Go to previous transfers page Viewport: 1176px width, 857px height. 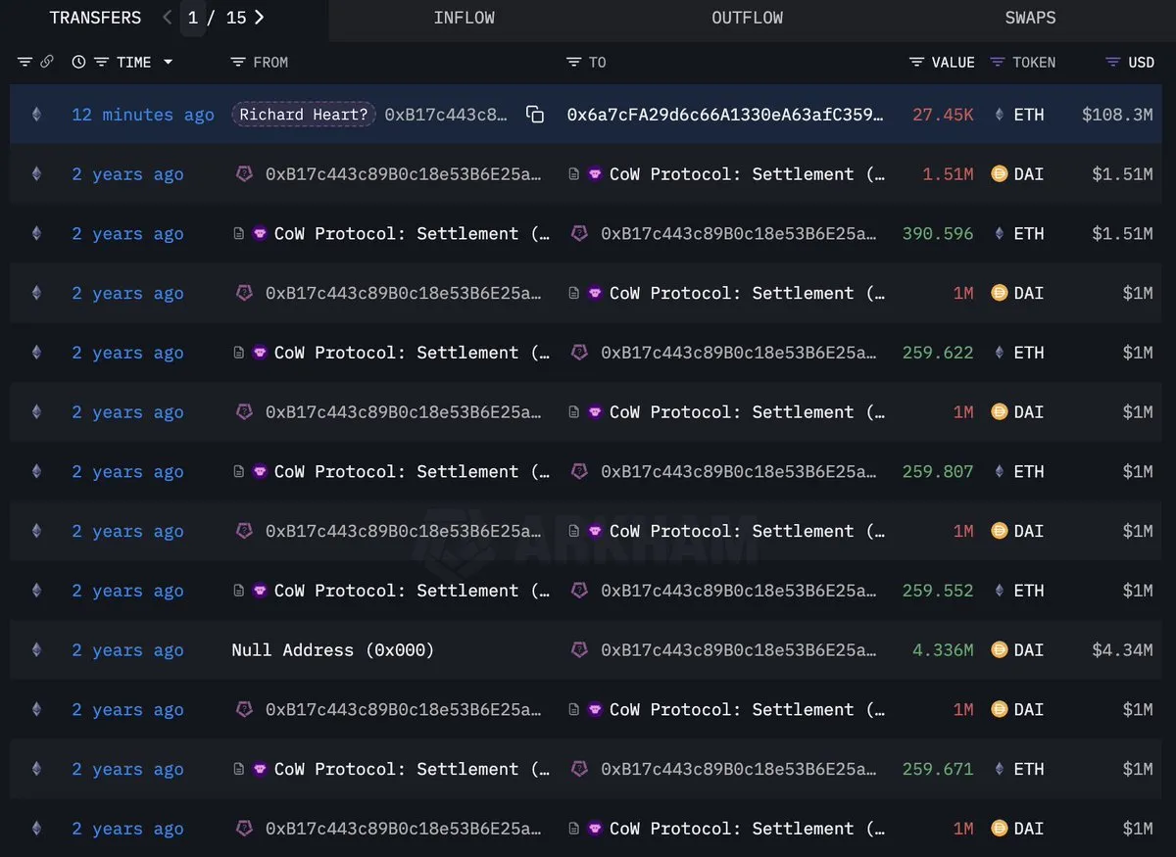[x=167, y=18]
